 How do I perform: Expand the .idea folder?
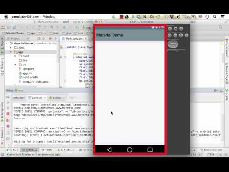click(11, 48)
